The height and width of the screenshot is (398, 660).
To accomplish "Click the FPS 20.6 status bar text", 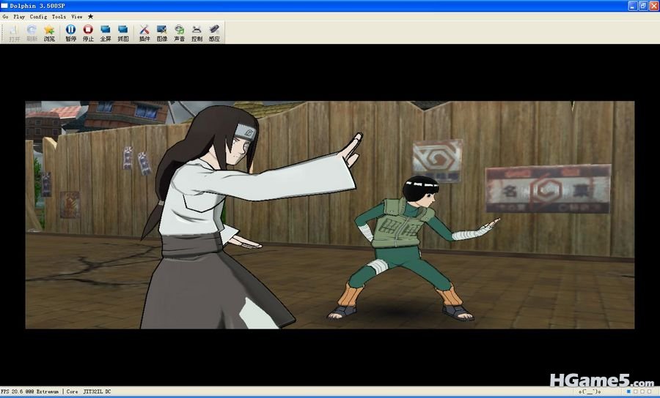I will tap(30, 391).
